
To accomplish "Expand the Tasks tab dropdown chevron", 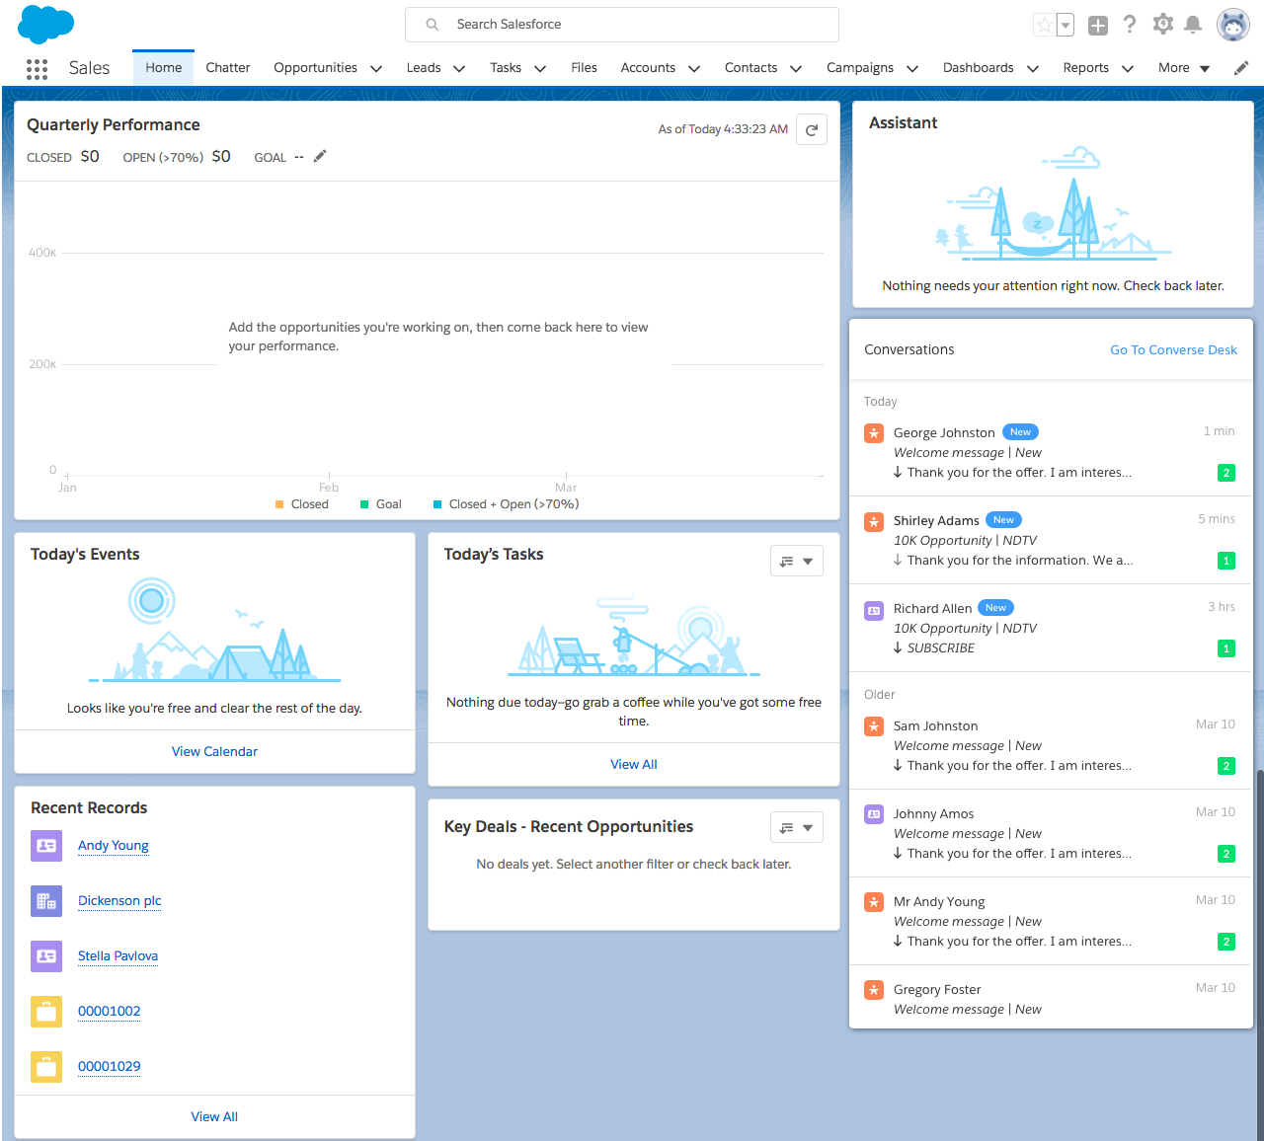I will 540,69.
